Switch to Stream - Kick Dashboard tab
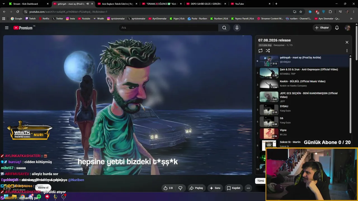The height and width of the screenshot is (201, 358). click(x=29, y=4)
